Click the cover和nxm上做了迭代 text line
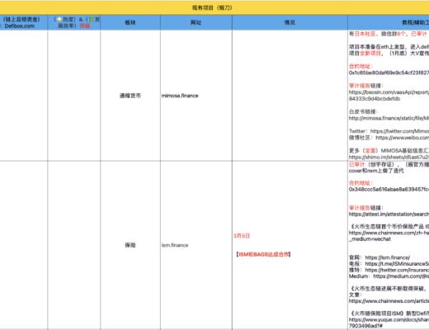Viewport: 429px width, 330px height. [x=376, y=171]
